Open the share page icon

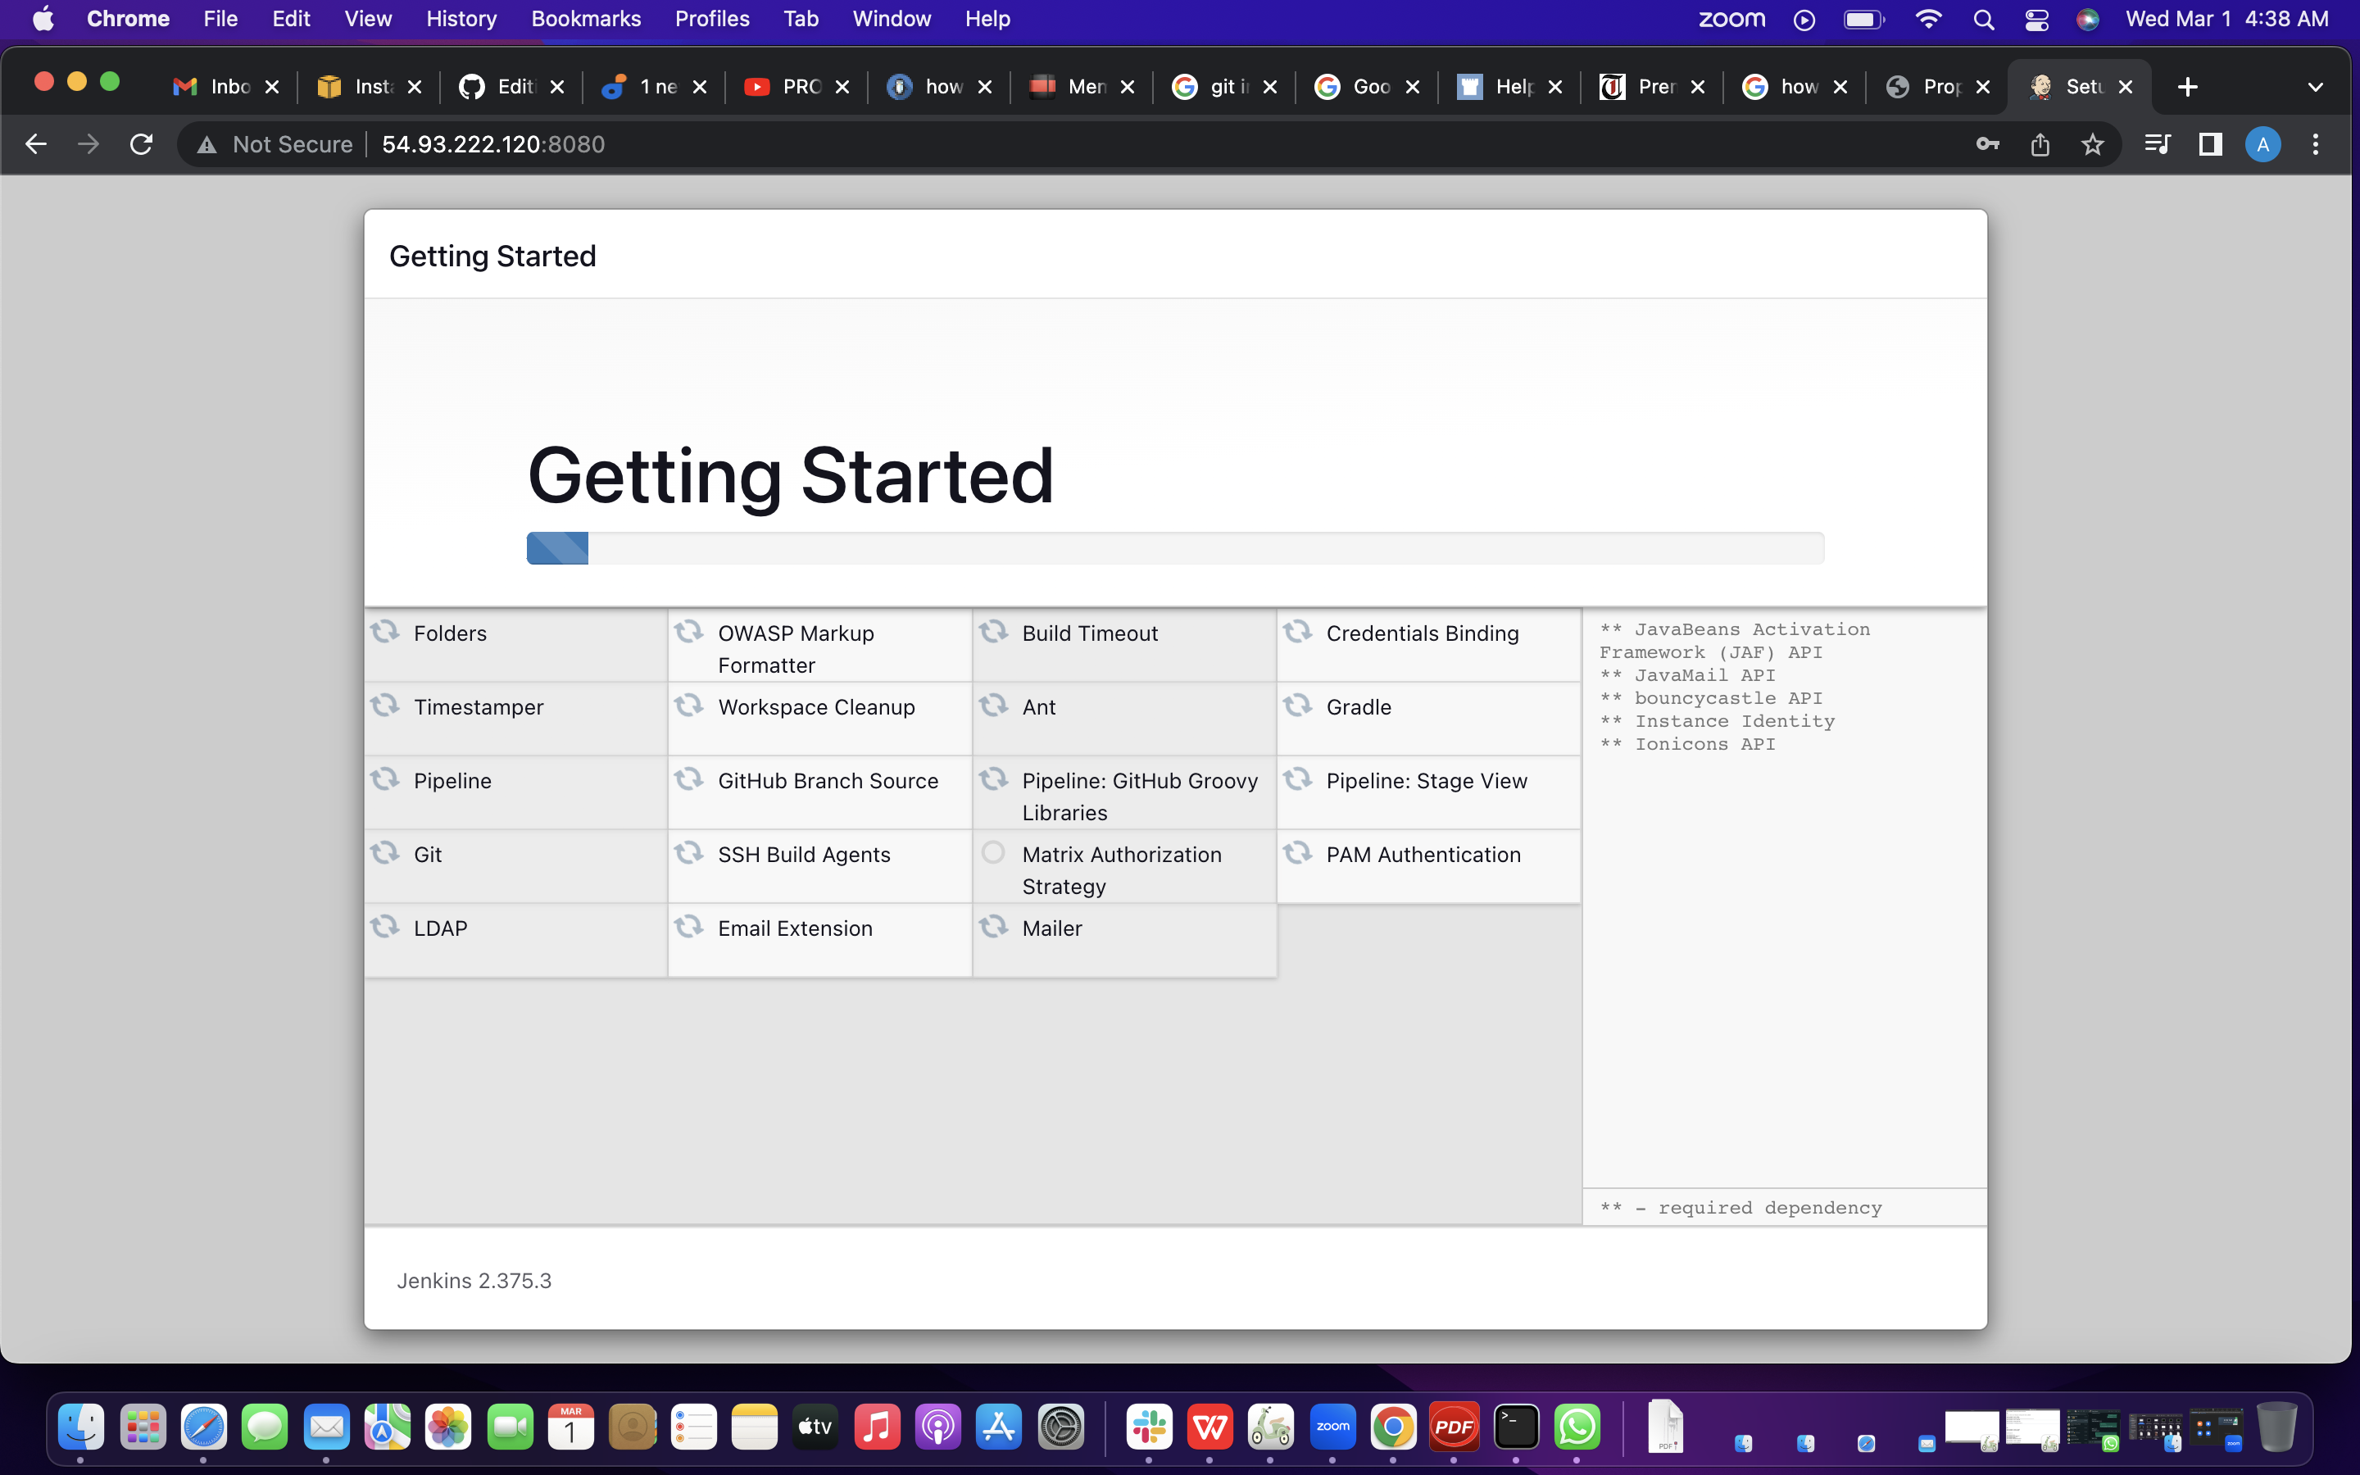(x=2039, y=144)
